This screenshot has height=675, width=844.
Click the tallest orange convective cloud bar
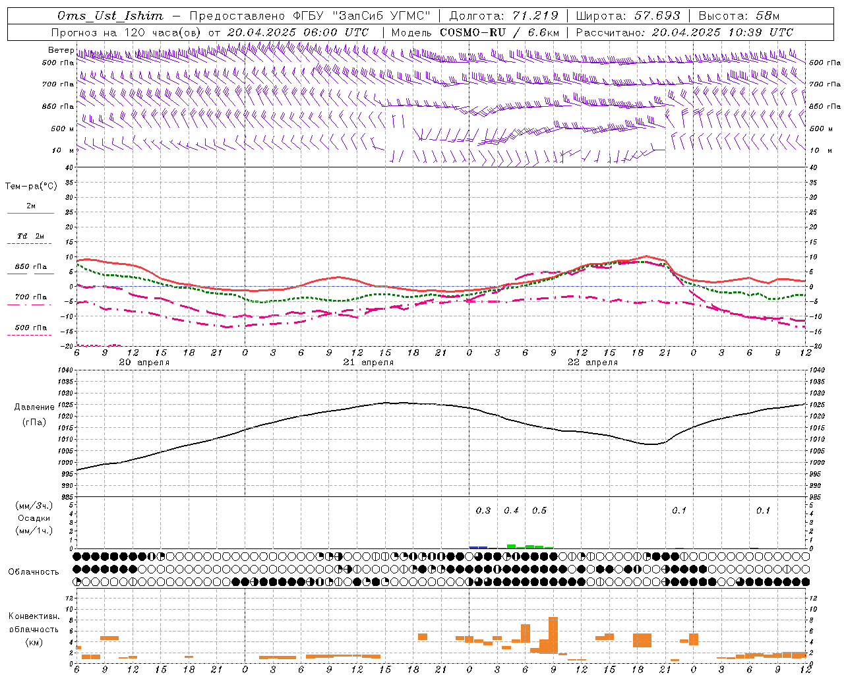(x=553, y=635)
